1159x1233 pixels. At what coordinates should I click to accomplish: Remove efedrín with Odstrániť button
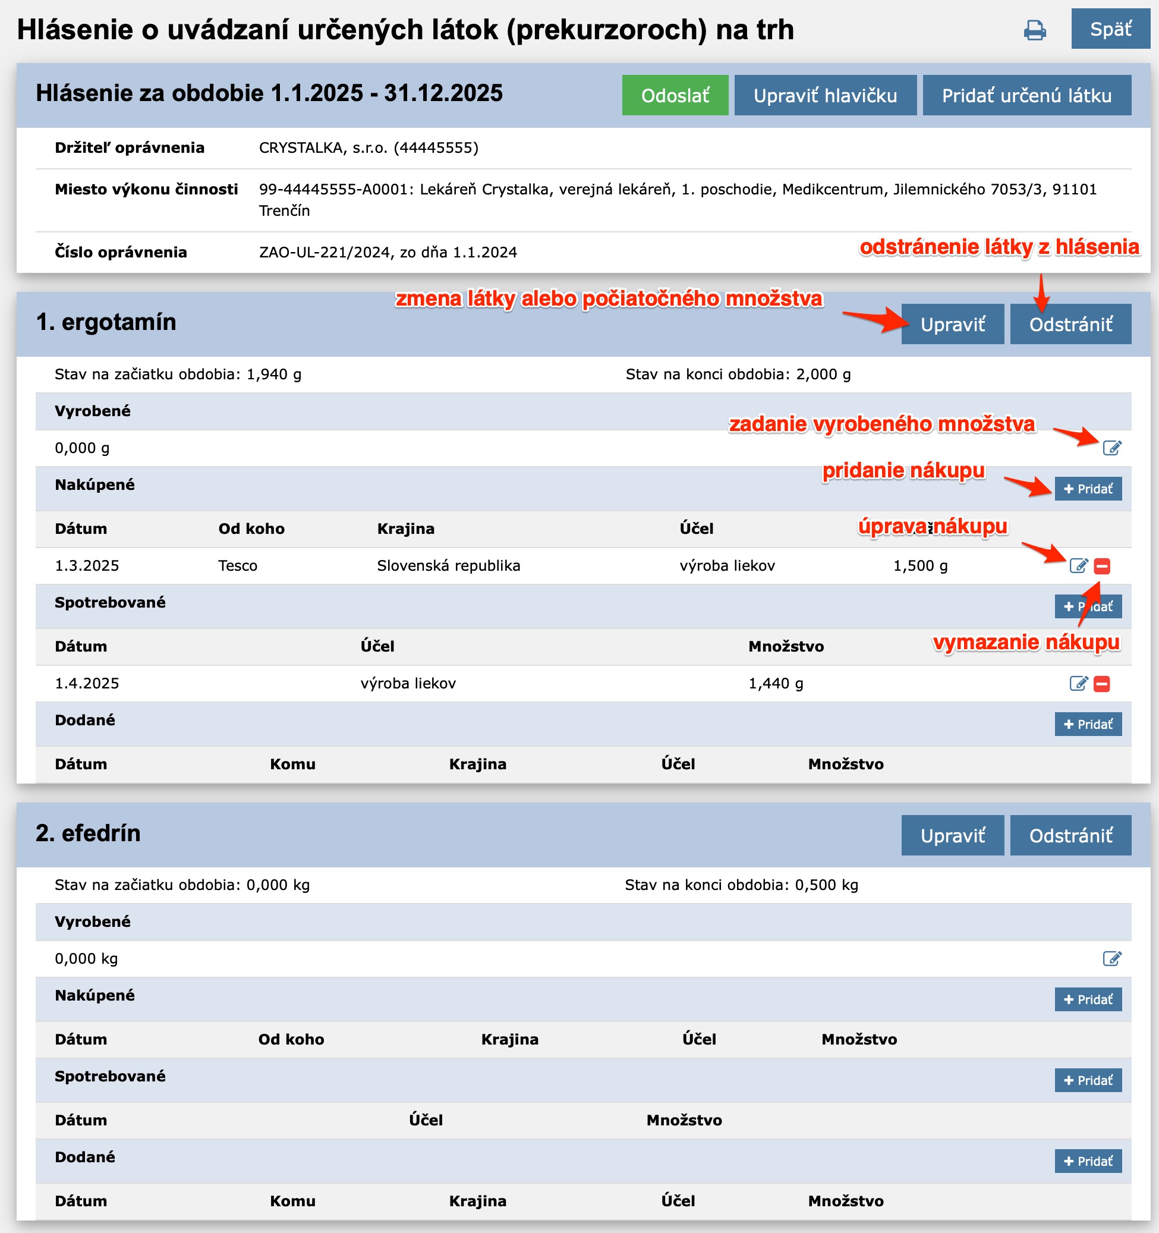(1070, 835)
